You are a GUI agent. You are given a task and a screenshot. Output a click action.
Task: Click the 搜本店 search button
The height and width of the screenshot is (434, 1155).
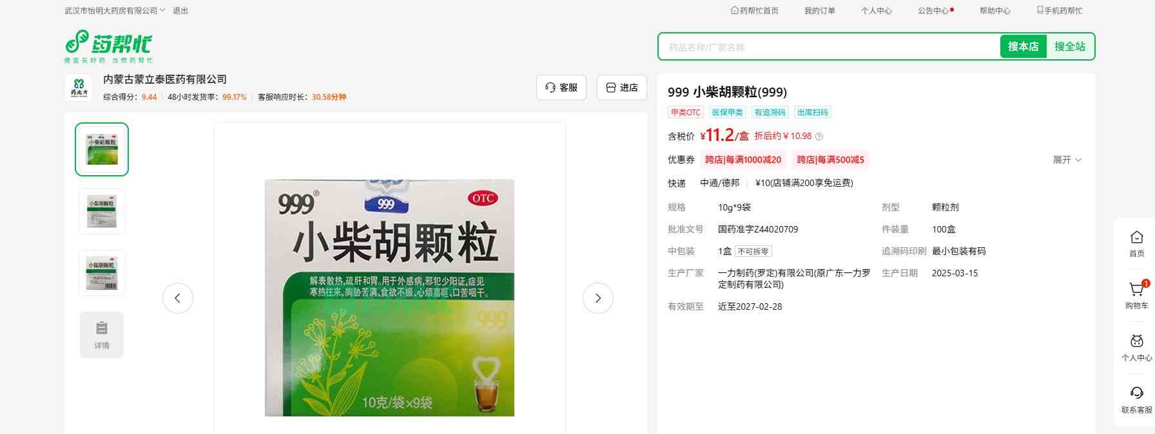click(1023, 46)
